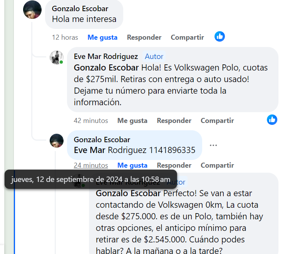The width and height of the screenshot is (285, 254).
Task: Open the '42 minutos' timestamp link
Action: (x=91, y=121)
